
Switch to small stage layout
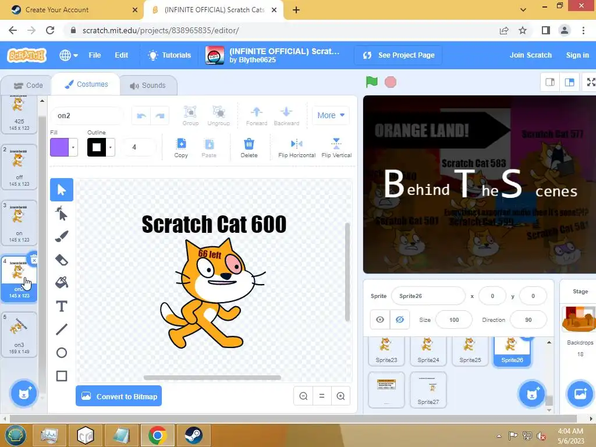pos(550,82)
